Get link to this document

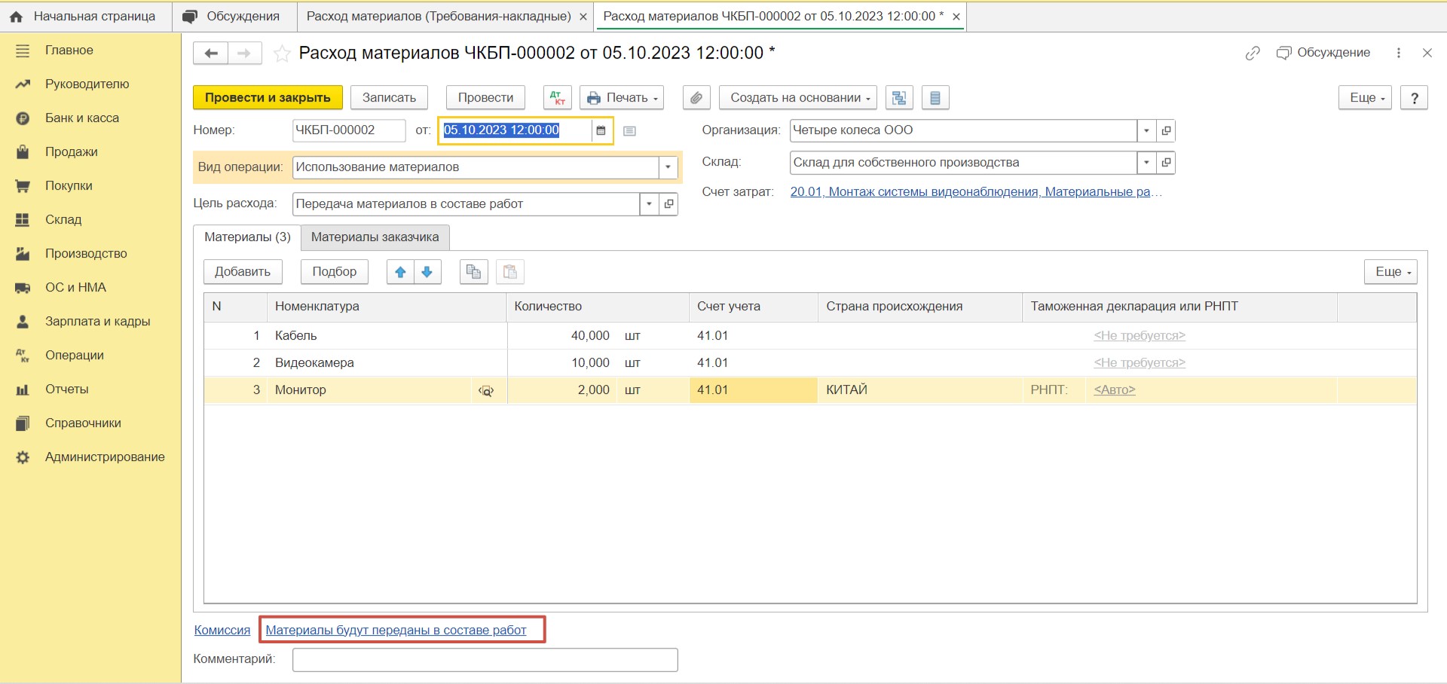point(1253,53)
